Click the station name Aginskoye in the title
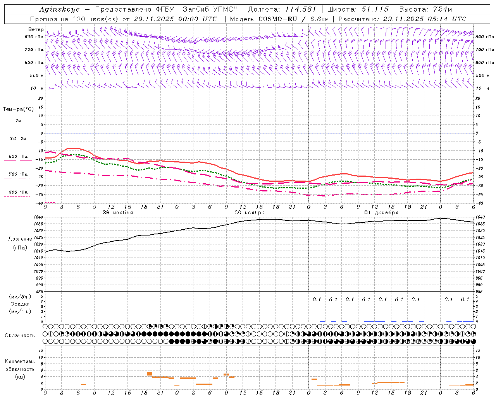 coord(59,9)
